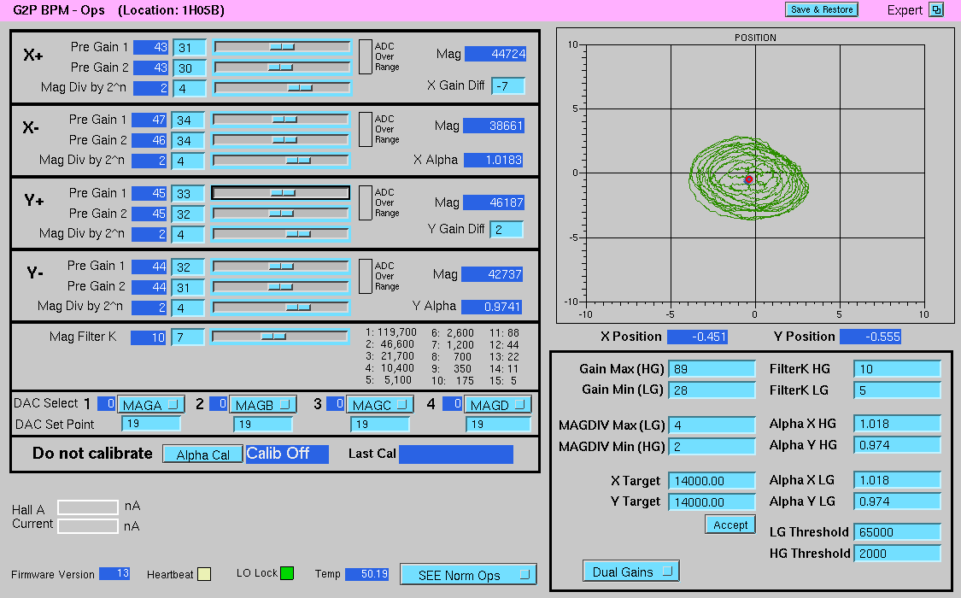
Task: Edit the MAGDIV Min (HG) field
Action: [x=712, y=447]
